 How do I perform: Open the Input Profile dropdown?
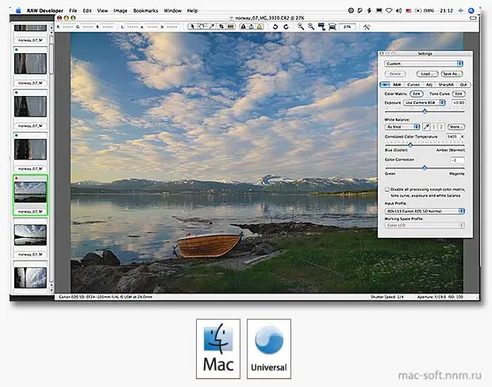coord(424,211)
